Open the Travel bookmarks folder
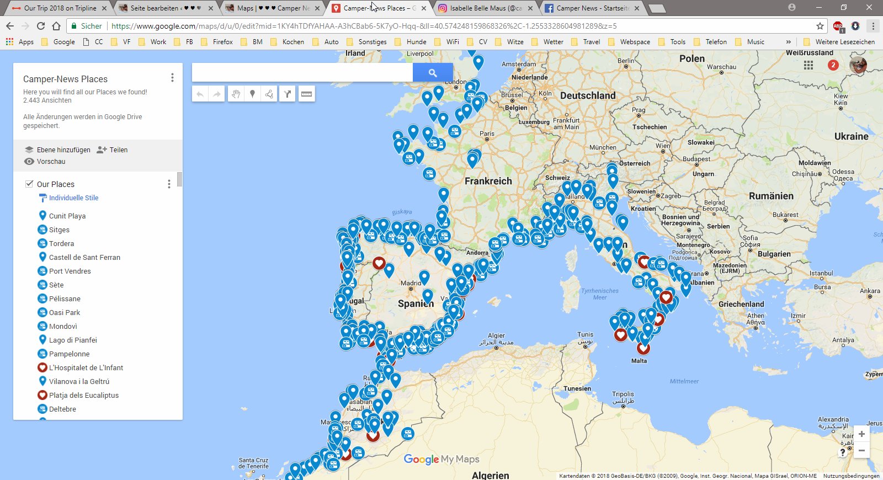883x480 pixels. pyautogui.click(x=585, y=41)
